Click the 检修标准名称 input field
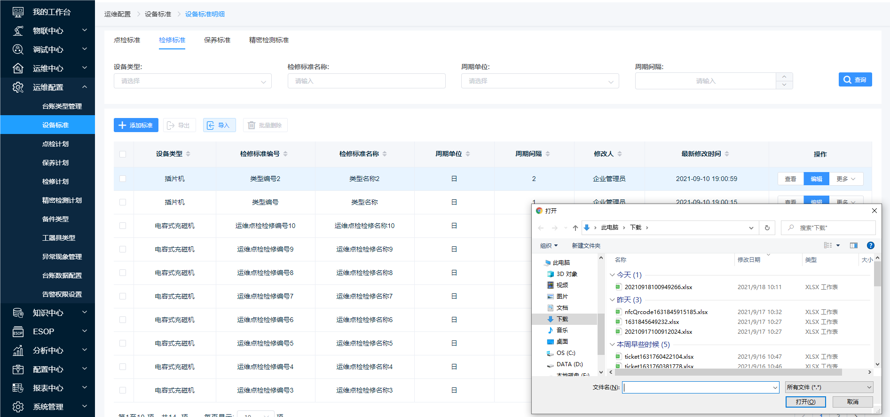The image size is (890, 417). coord(366,81)
